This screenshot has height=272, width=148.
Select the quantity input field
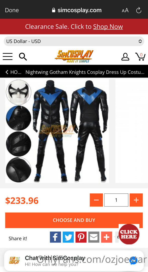pos(116,200)
